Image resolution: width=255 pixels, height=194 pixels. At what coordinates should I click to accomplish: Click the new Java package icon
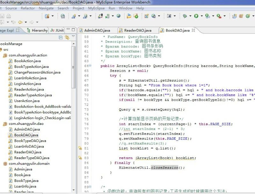pos(241,16)
